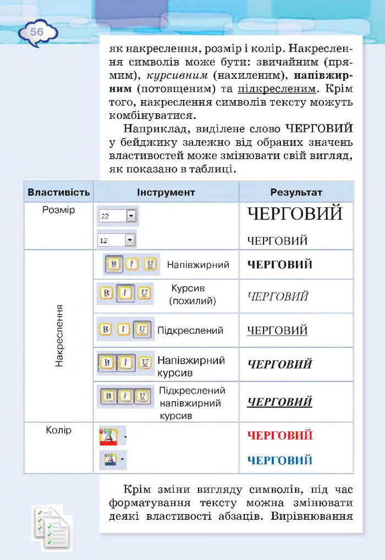The height and width of the screenshot is (560, 385).
Task: Click the word Вирівнювання in bottom paragraph
Action: point(312,517)
